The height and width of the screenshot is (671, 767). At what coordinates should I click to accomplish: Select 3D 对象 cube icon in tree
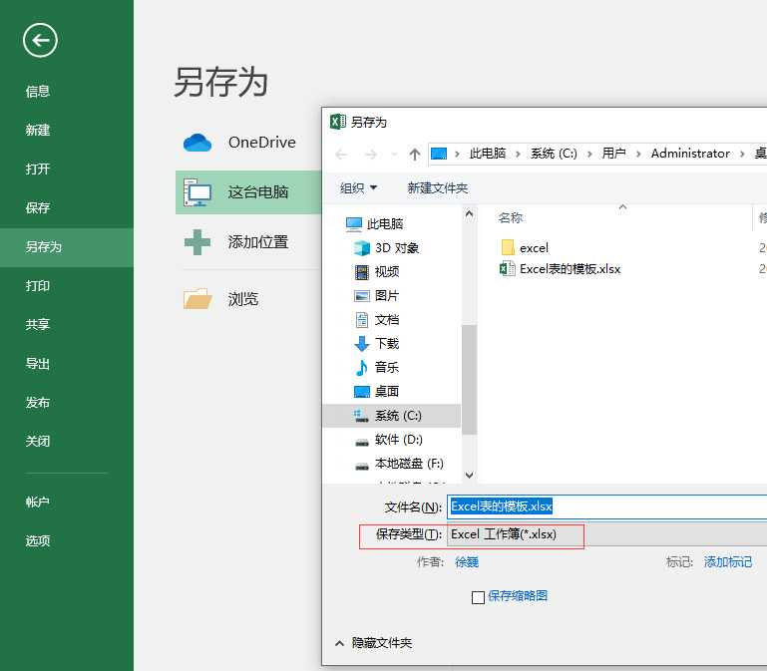pos(362,248)
